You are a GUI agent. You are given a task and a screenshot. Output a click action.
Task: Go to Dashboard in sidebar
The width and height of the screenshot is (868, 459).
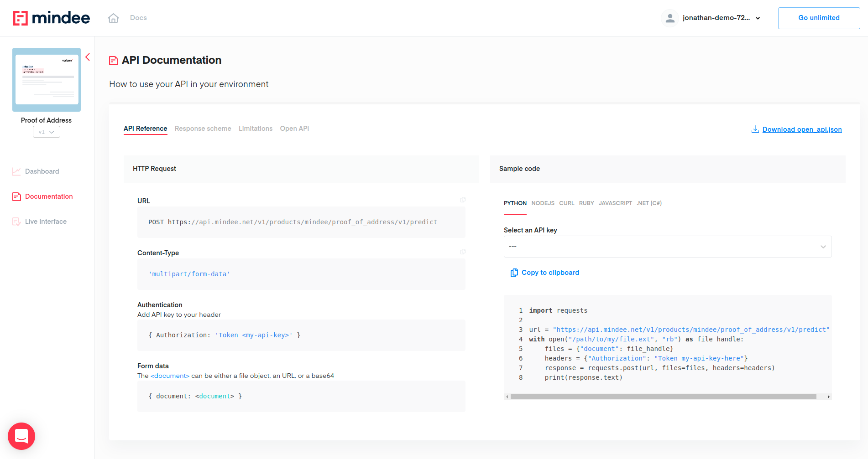point(42,171)
